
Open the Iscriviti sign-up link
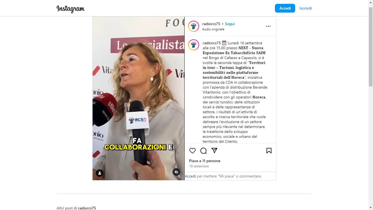(306, 8)
